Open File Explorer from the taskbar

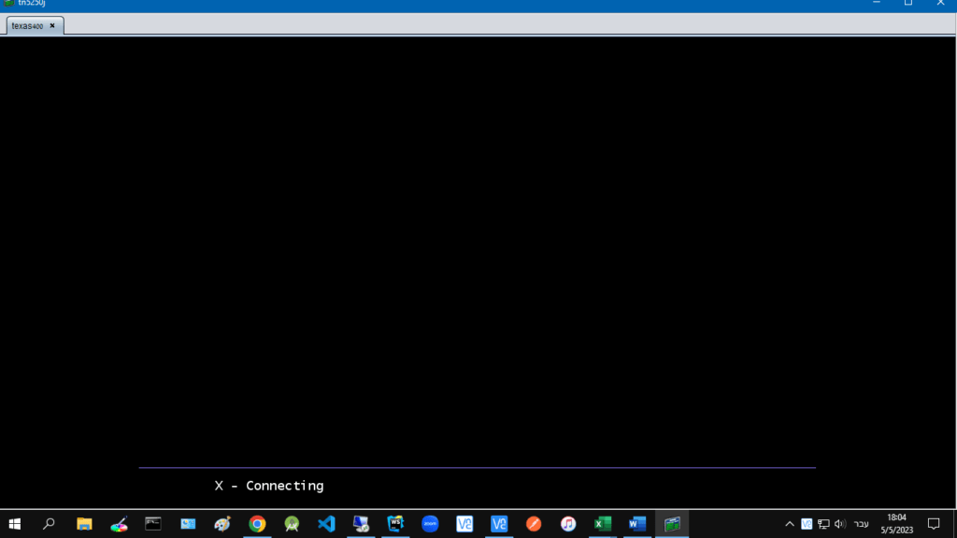pos(84,523)
